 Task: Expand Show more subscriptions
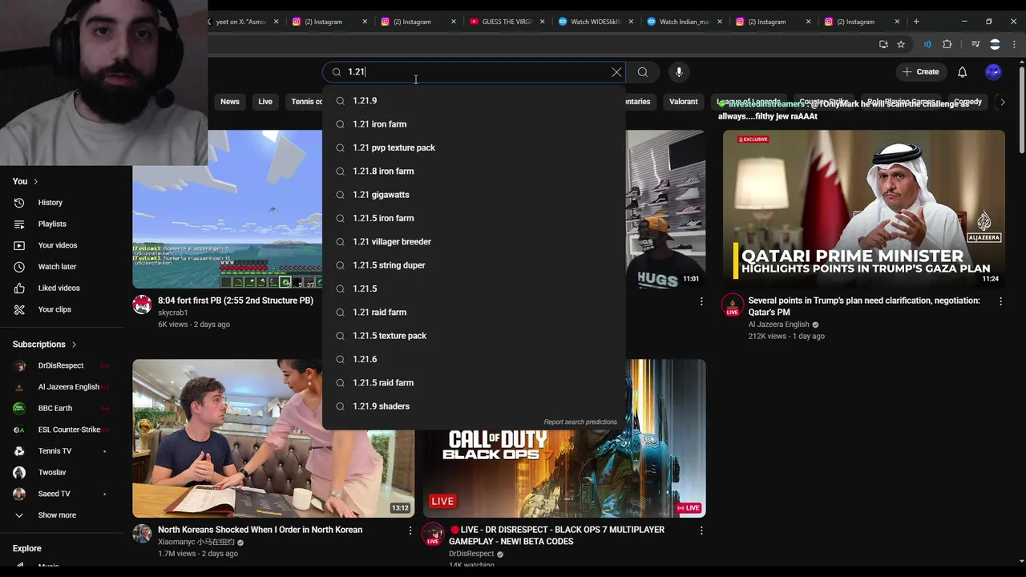coord(56,515)
